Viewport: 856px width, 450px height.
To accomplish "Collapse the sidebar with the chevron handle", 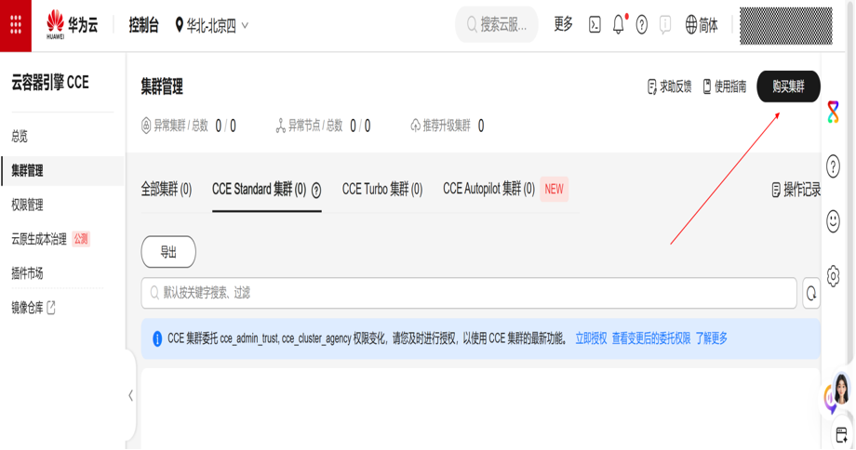I will (x=130, y=395).
